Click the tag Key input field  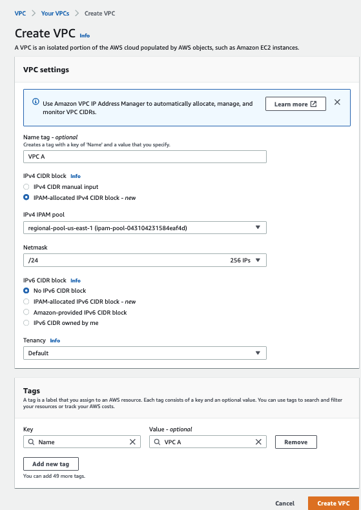pyautogui.click(x=82, y=442)
